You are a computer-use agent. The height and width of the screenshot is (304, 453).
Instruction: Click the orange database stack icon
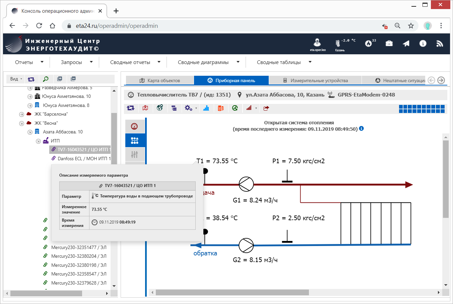pyautogui.click(x=220, y=108)
